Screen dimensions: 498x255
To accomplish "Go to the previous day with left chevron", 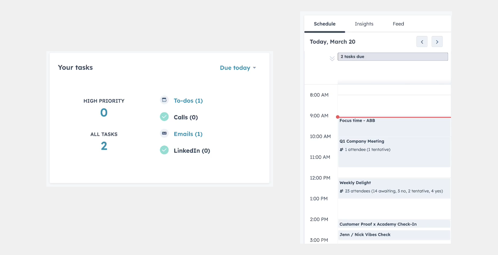I will coord(422,41).
